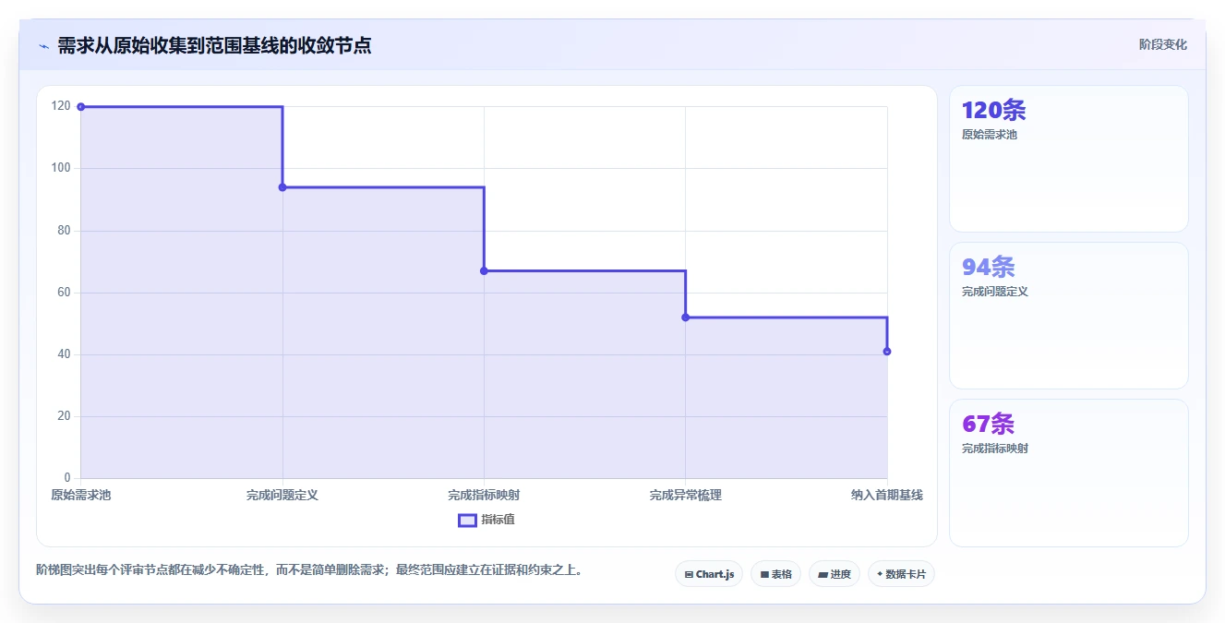Click the purple 指标值 legend swatch
The width and height of the screenshot is (1225, 623).
tap(467, 520)
